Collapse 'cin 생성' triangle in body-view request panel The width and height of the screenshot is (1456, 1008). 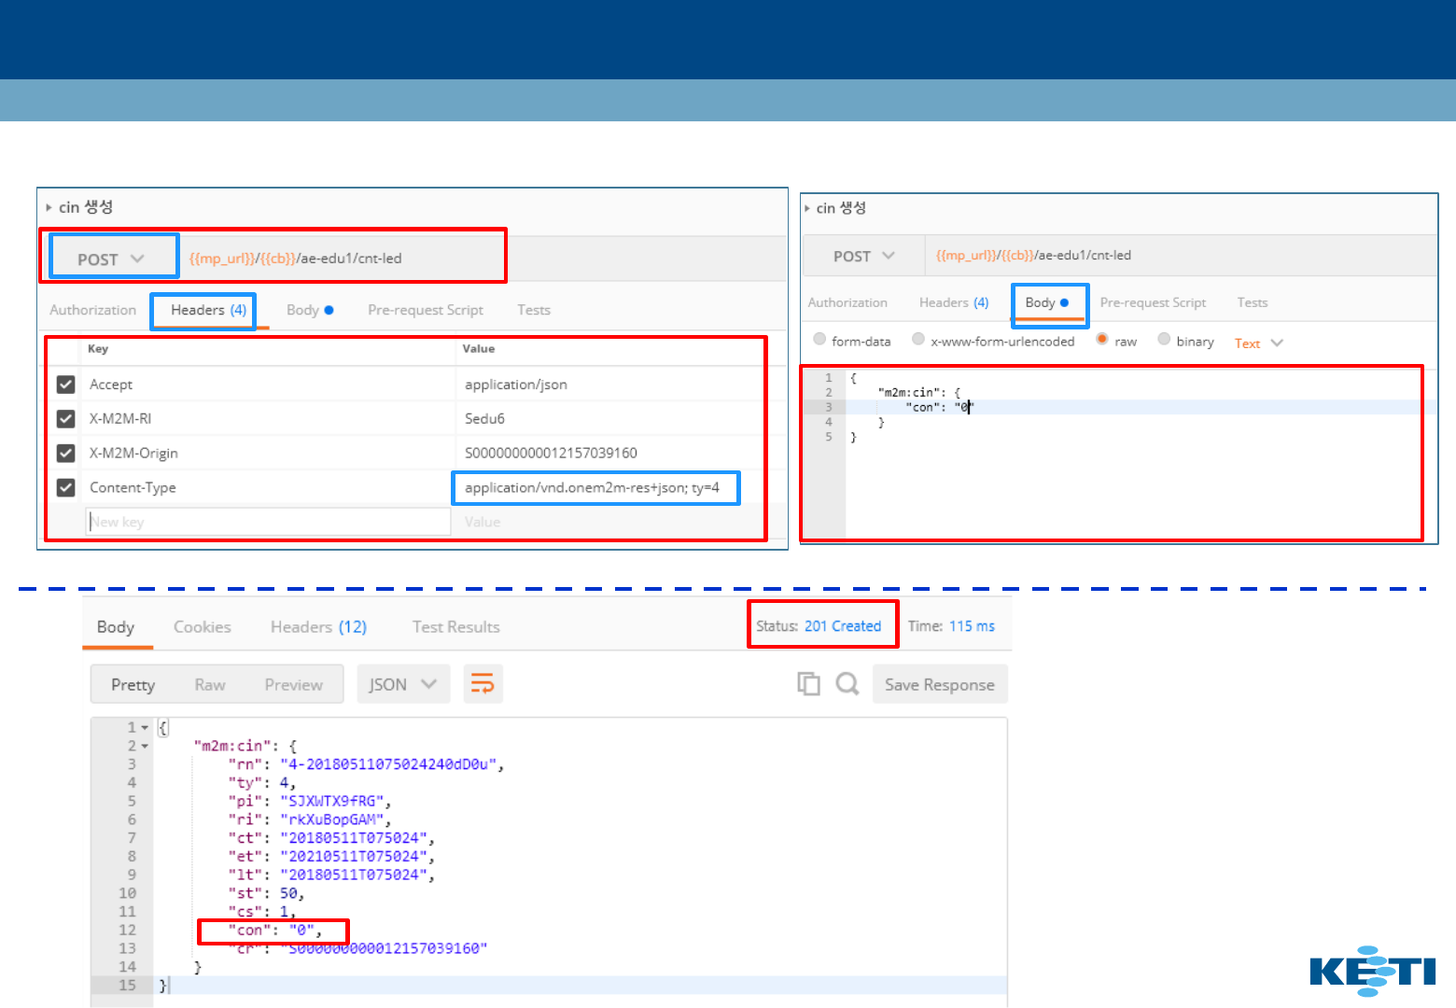[x=807, y=208]
